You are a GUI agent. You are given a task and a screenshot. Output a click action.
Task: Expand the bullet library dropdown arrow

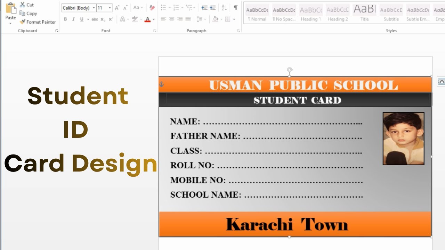(169, 8)
